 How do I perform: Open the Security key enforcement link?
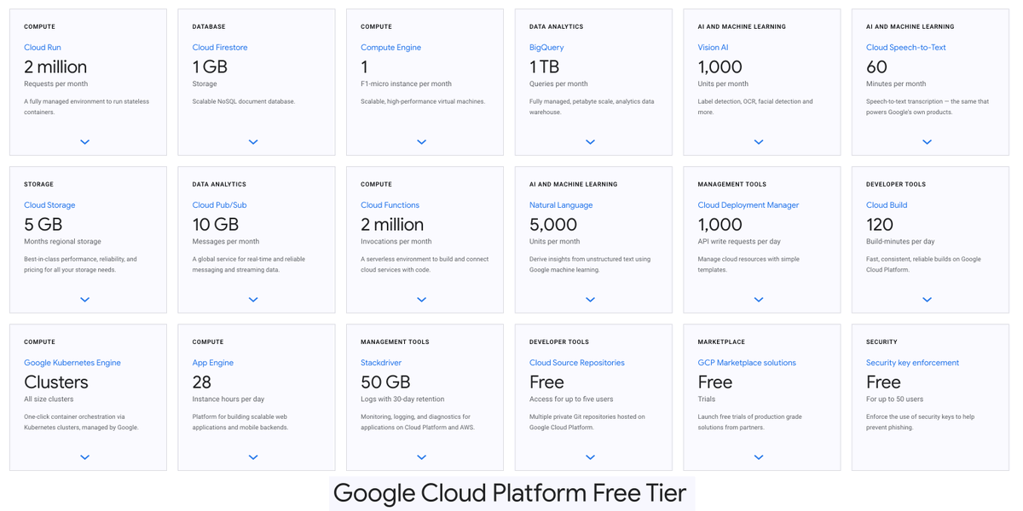912,363
